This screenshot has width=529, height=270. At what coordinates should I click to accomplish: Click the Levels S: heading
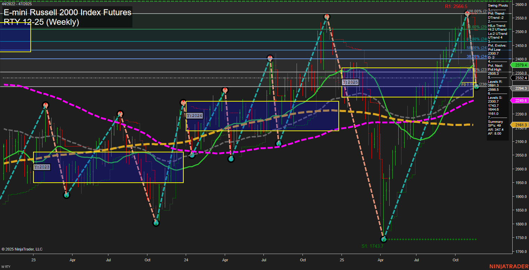pos(496,97)
